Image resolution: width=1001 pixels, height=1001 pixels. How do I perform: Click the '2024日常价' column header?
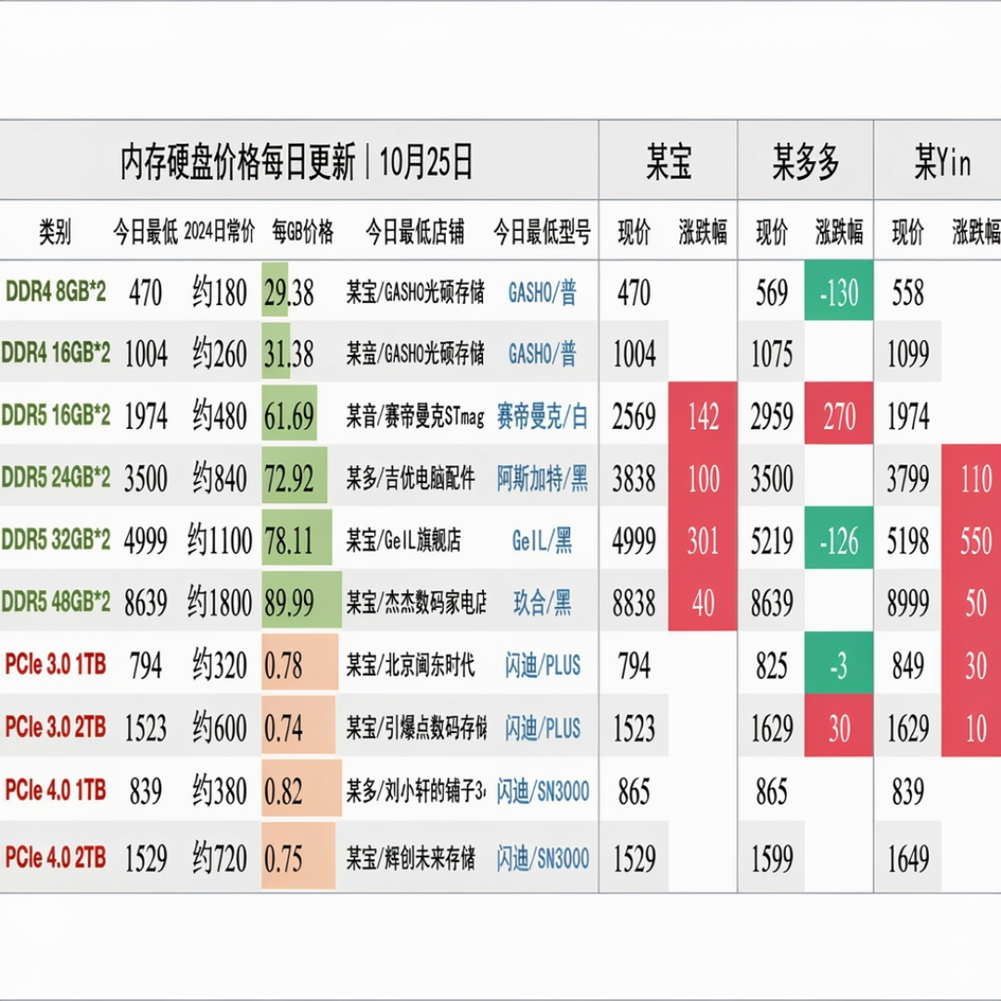pyautogui.click(x=220, y=232)
